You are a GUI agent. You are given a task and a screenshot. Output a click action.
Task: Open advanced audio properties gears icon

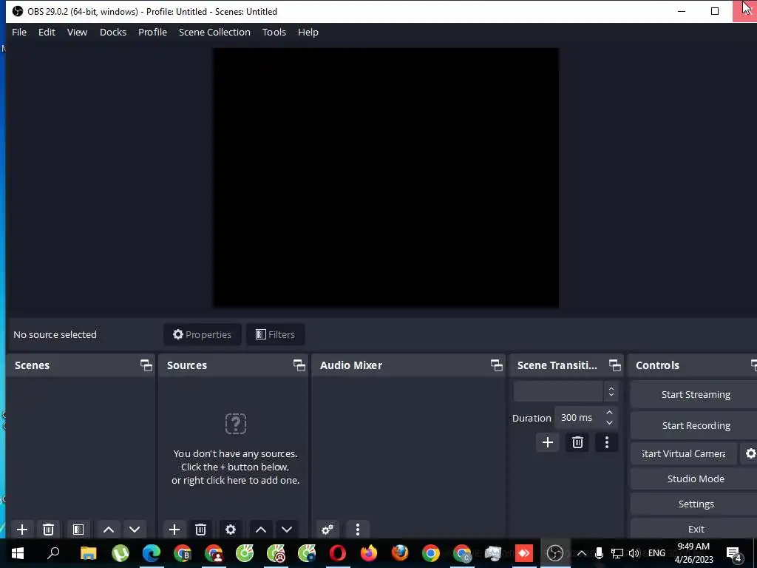[327, 530]
